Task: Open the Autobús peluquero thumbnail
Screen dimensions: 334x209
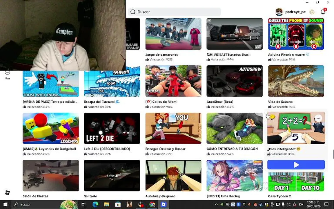Action: 173,176
